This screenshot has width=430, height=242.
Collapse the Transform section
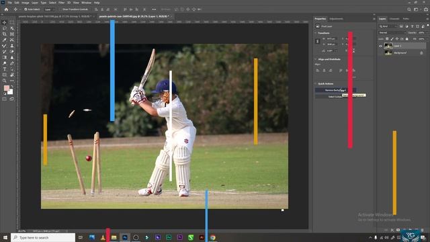[316, 33]
